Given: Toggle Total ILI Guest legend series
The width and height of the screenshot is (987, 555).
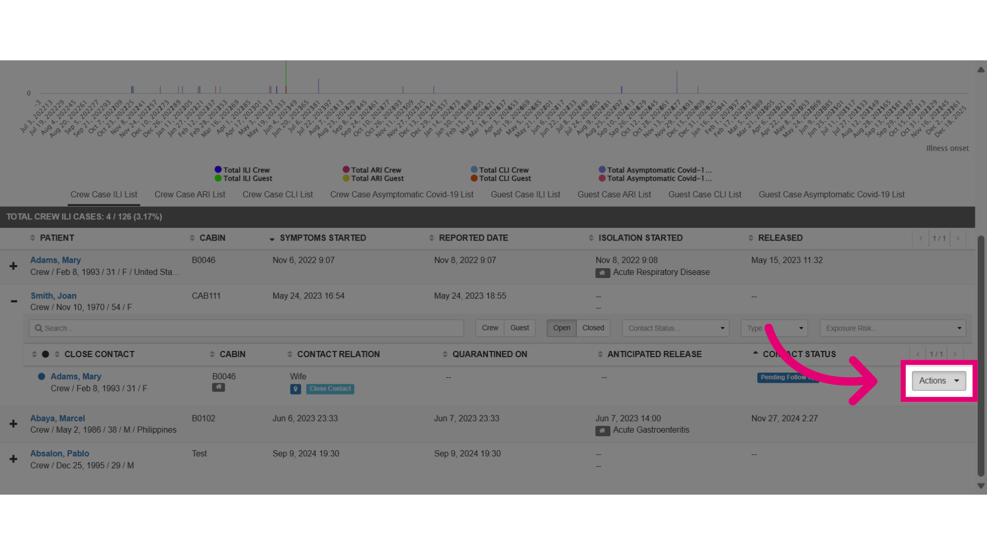Looking at the screenshot, I should click(244, 178).
